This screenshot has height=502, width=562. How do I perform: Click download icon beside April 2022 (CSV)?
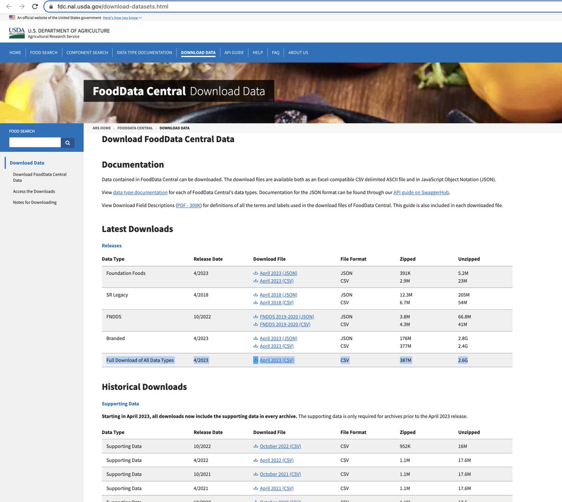[x=256, y=460]
